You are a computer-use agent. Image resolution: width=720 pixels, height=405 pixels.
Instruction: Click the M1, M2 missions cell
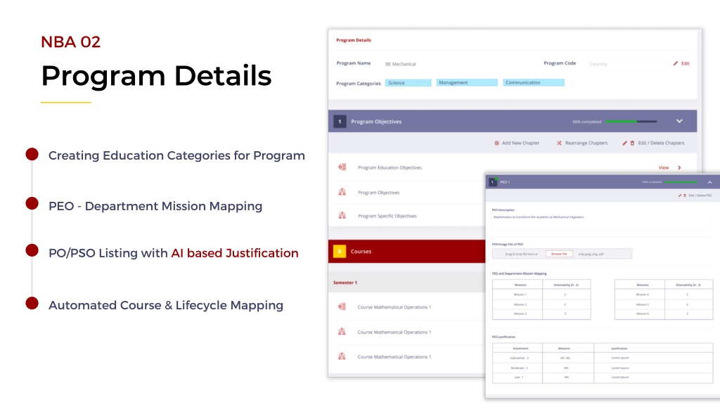568,358
